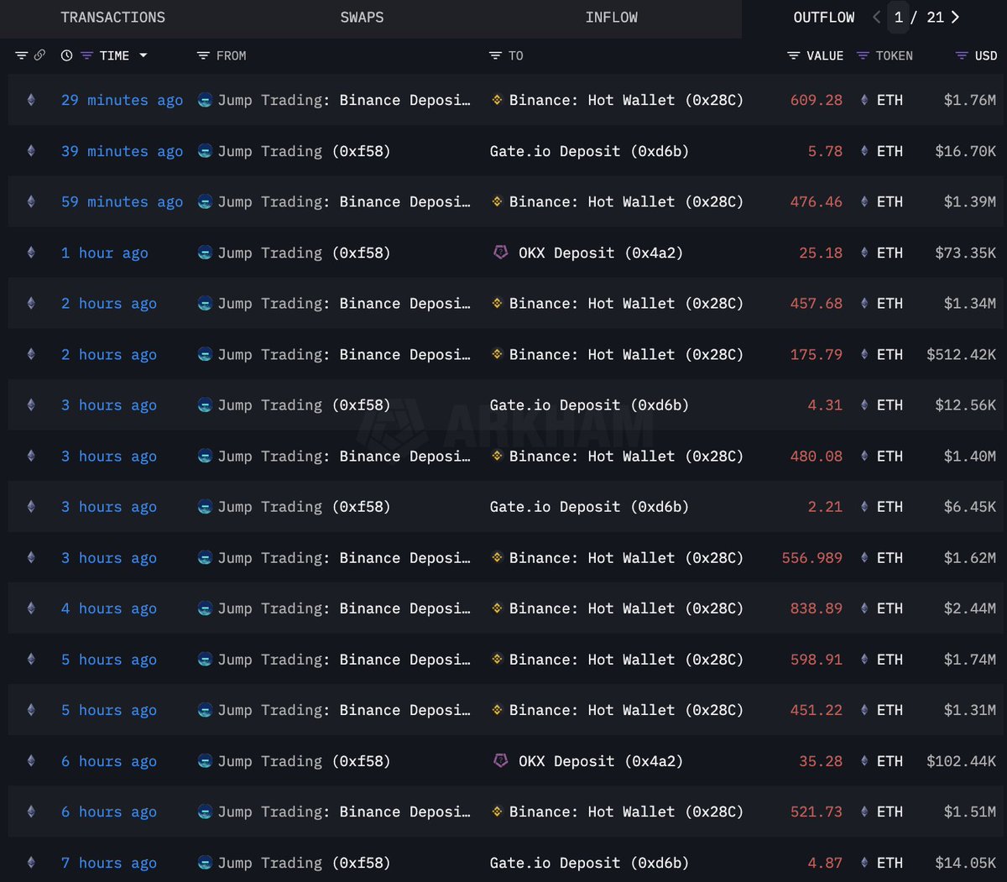This screenshot has height=882, width=1007.
Task: Open the TO column filter icon
Action: pos(494,55)
